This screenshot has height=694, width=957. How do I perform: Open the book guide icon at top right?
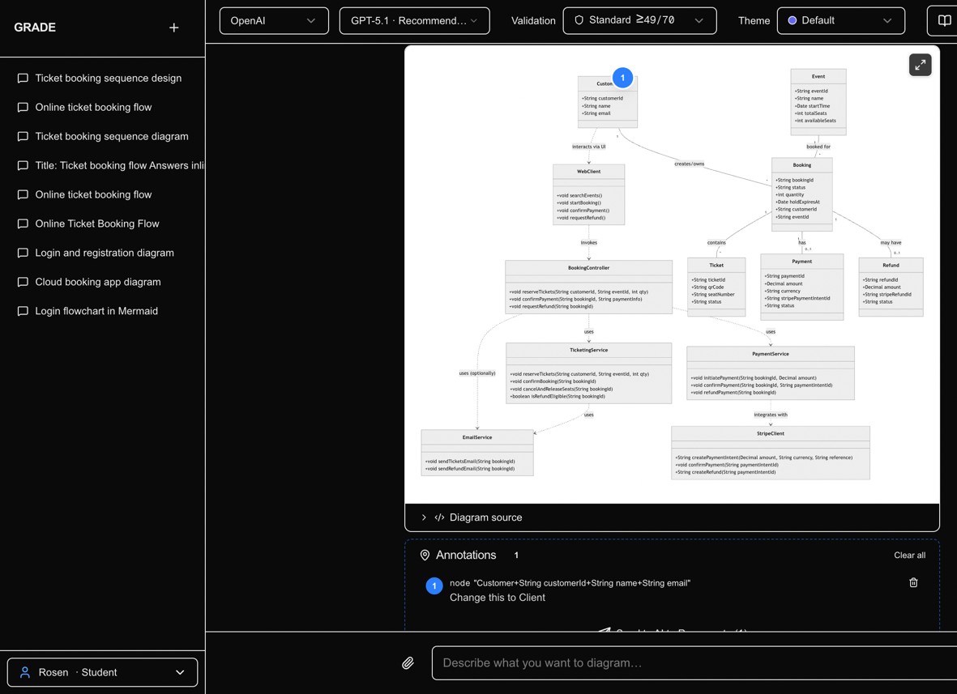943,21
